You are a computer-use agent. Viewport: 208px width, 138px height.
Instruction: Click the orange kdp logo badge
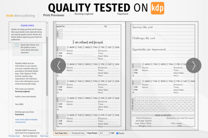(157, 8)
